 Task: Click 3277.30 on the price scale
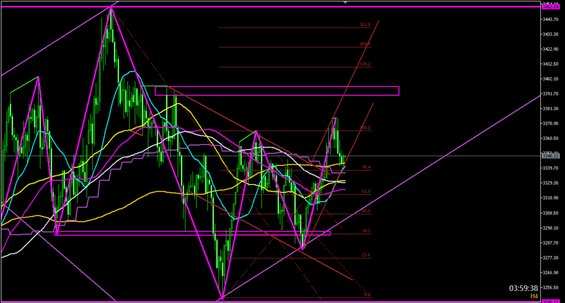pos(551,258)
